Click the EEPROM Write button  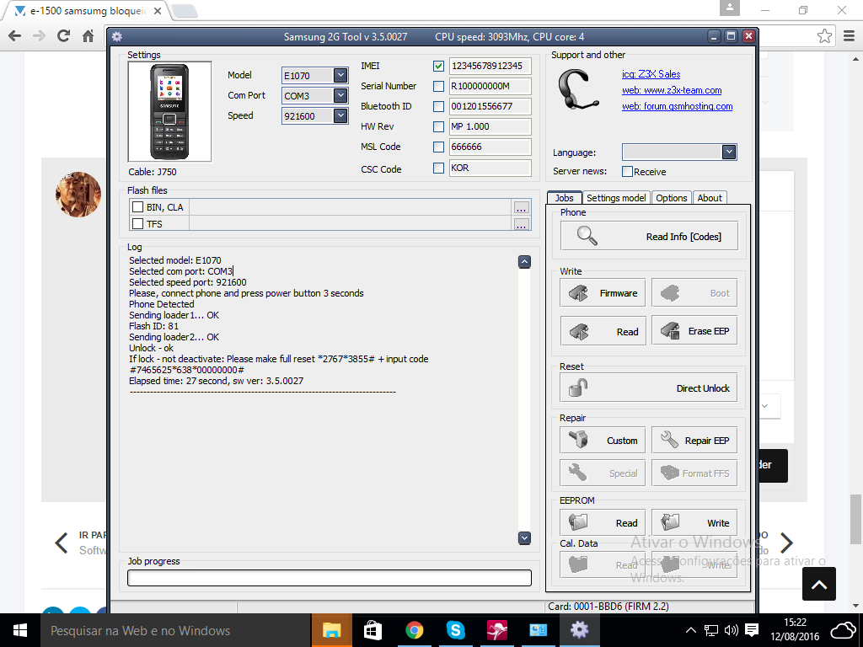click(x=694, y=522)
